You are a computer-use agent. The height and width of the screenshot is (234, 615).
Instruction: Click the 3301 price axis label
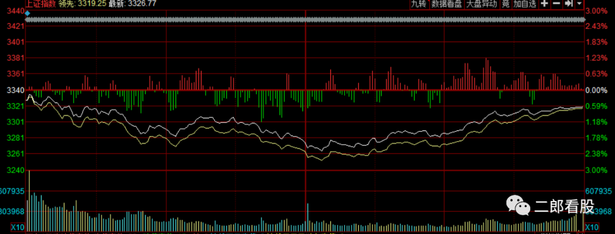(x=16, y=122)
